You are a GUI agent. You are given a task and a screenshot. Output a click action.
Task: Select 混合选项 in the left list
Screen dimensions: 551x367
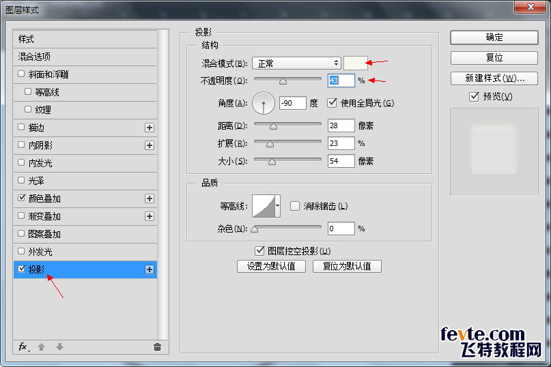[x=85, y=57]
